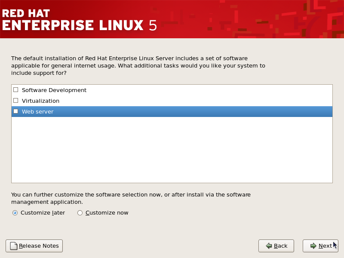344x258 pixels.
Task: Choose the Customize now radio button
Action: coord(80,213)
